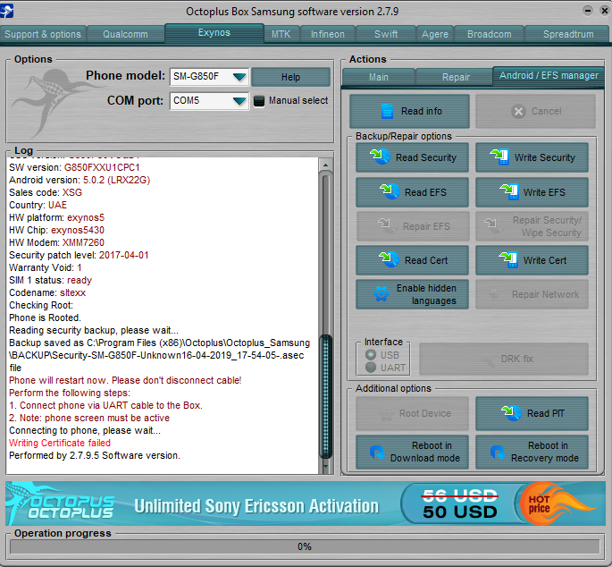Click the Read info button
Screen dimensions: 612x567
pyautogui.click(x=409, y=112)
